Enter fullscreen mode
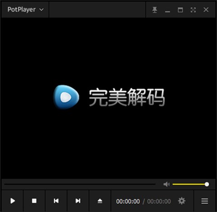The width and height of the screenshot is (217, 212). pyautogui.click(x=193, y=10)
